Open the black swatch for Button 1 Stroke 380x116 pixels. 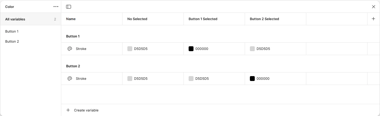tap(191, 49)
